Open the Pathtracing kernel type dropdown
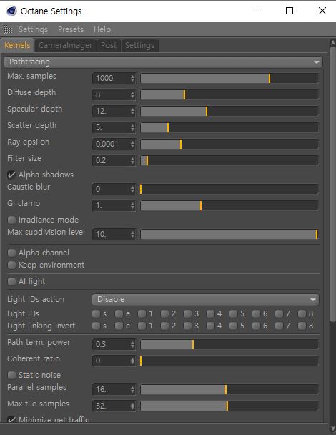Viewport: 336px width, 435px height. pos(163,62)
